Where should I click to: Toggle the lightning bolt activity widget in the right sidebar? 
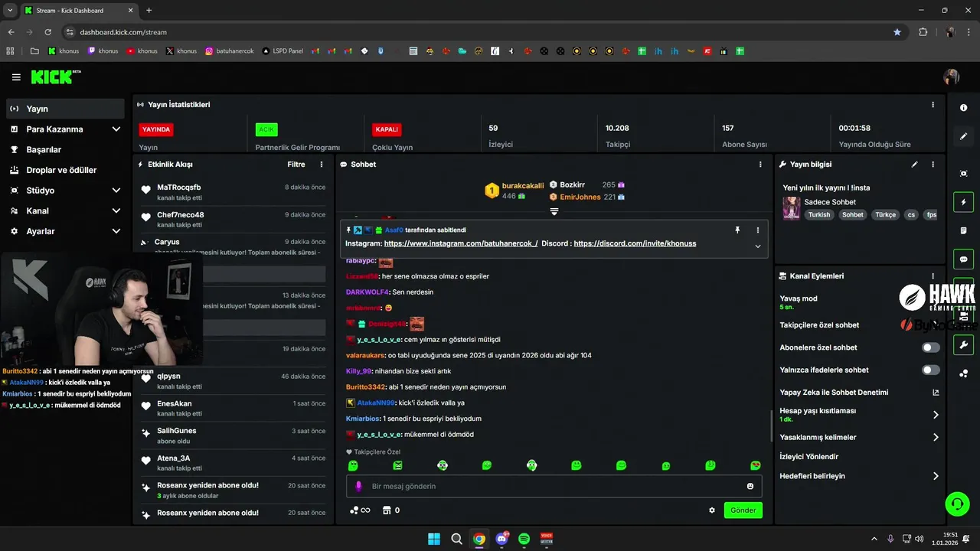point(964,202)
